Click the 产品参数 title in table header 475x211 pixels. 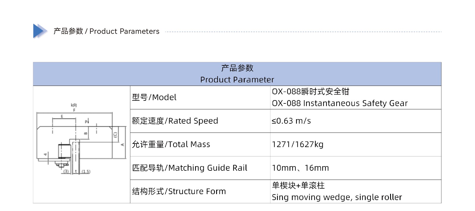(237, 68)
